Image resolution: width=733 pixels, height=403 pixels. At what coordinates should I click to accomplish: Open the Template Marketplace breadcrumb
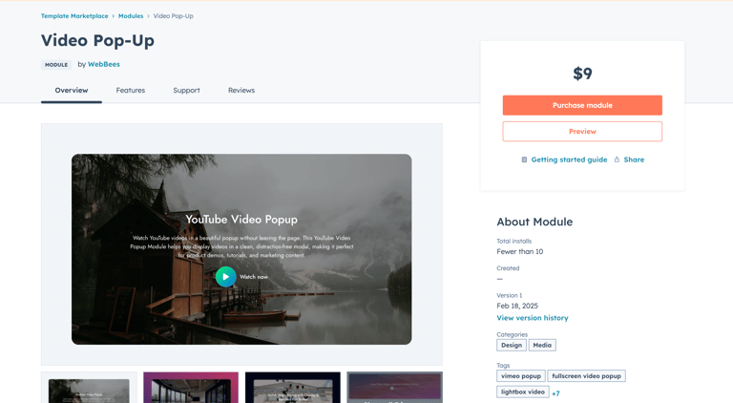click(x=74, y=16)
